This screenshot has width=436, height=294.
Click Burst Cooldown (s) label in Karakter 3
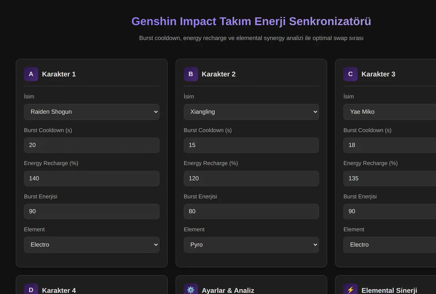[367, 130]
